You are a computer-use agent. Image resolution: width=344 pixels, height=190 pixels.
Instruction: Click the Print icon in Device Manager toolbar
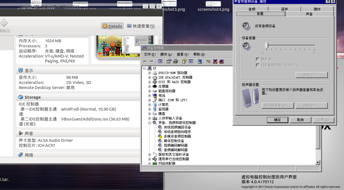tap(176, 61)
